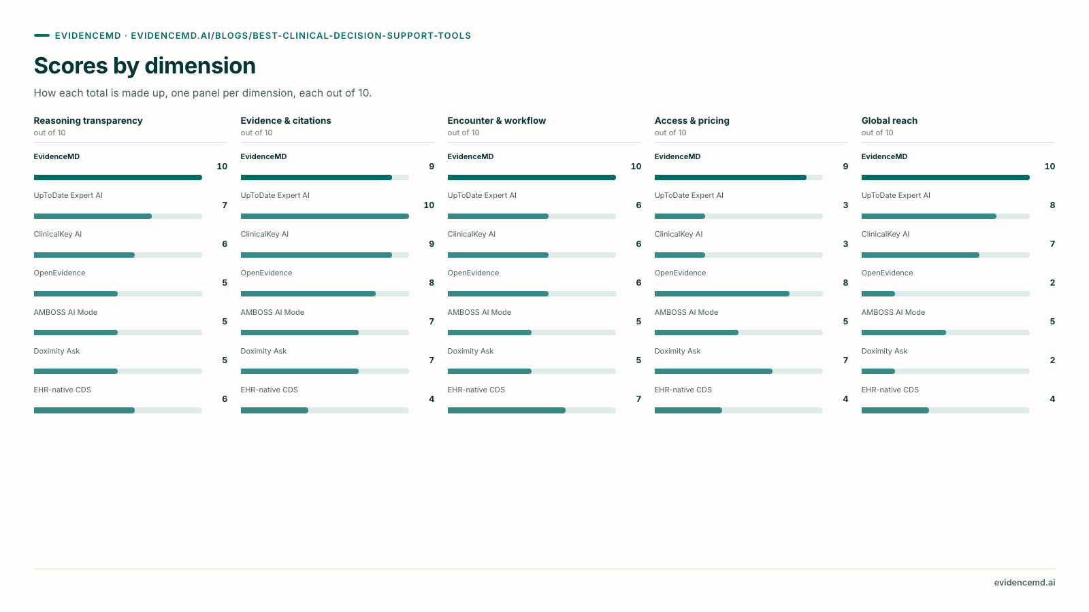Click OpenEvidence label in Encounter & workflow panel
This screenshot has width=1089, height=612.
(473, 273)
